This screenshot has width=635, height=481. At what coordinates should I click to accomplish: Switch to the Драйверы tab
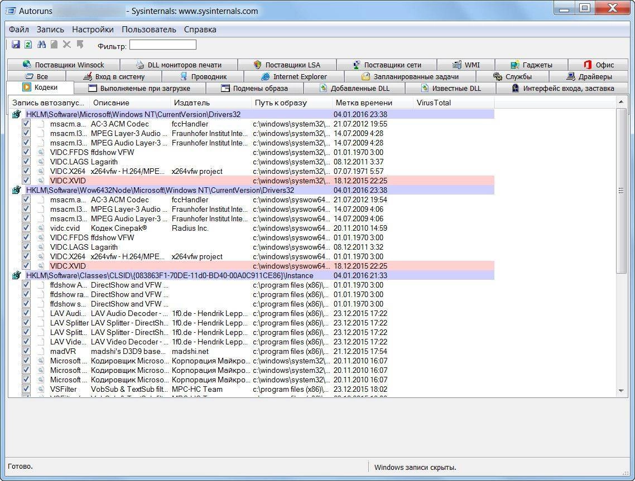coord(589,76)
